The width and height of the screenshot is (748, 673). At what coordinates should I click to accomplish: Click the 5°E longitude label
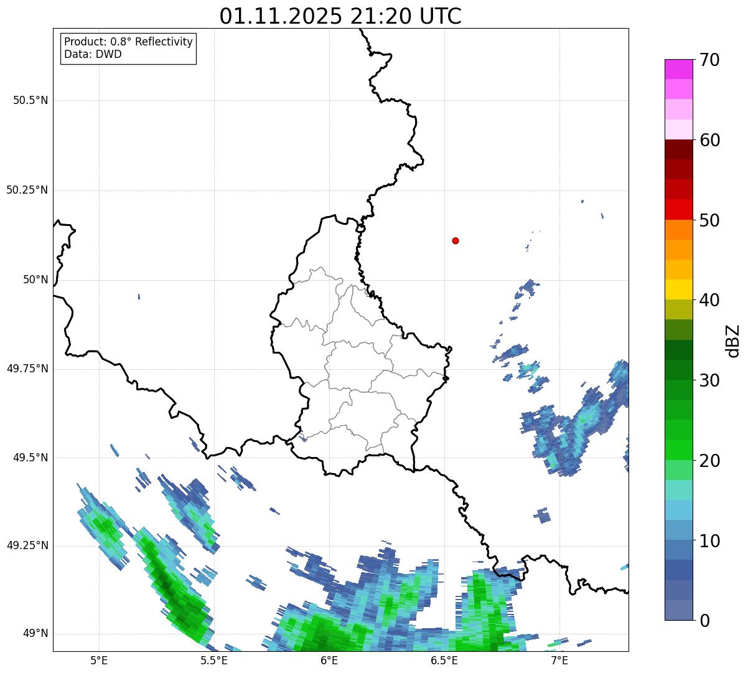(99, 660)
